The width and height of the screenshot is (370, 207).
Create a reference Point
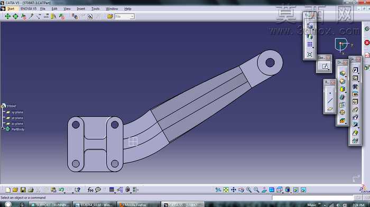click(x=330, y=93)
